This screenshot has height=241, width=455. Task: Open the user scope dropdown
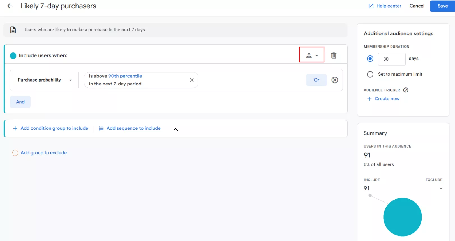click(311, 55)
